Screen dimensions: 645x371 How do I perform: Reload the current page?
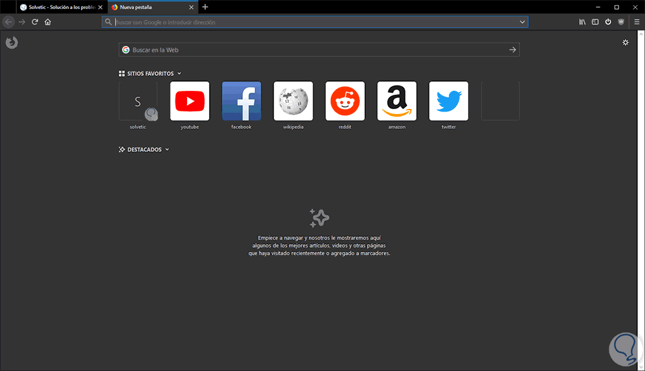[x=35, y=22]
